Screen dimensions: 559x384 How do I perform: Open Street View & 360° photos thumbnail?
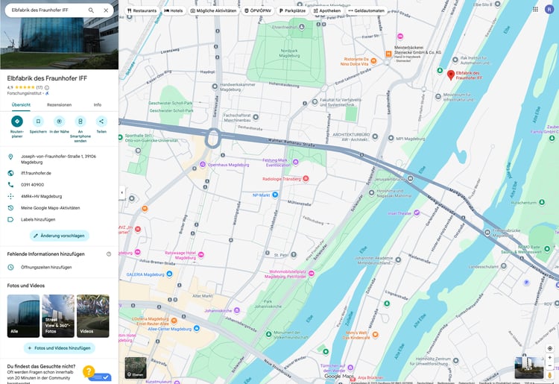58,316
